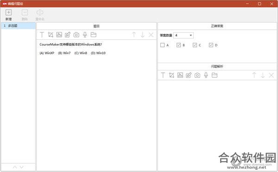The width and height of the screenshot is (278, 172).
Task: Open the answer count dropdown showing 4
Action: 183,35
